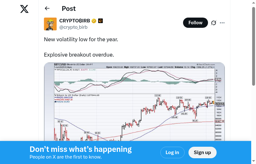Viewport: 256px width, 164px height.
Task: Open the @crypto_birb handle link
Action: point(73,27)
